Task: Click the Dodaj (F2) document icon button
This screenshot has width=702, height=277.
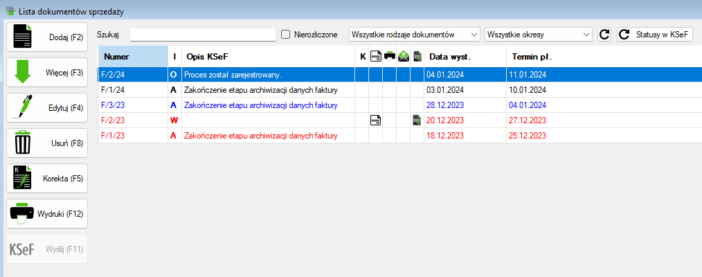Action: tap(47, 37)
